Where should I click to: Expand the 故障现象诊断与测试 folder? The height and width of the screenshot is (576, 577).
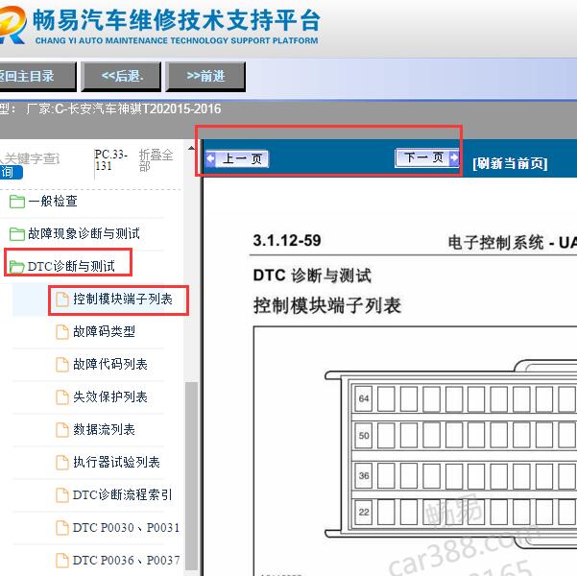coord(84,233)
